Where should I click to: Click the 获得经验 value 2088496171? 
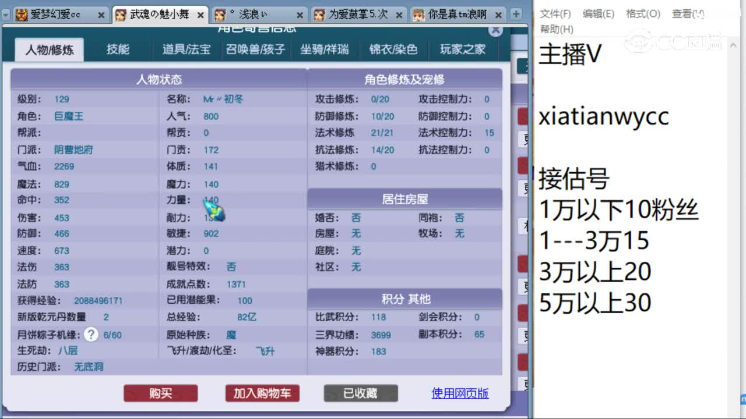pyautogui.click(x=98, y=301)
